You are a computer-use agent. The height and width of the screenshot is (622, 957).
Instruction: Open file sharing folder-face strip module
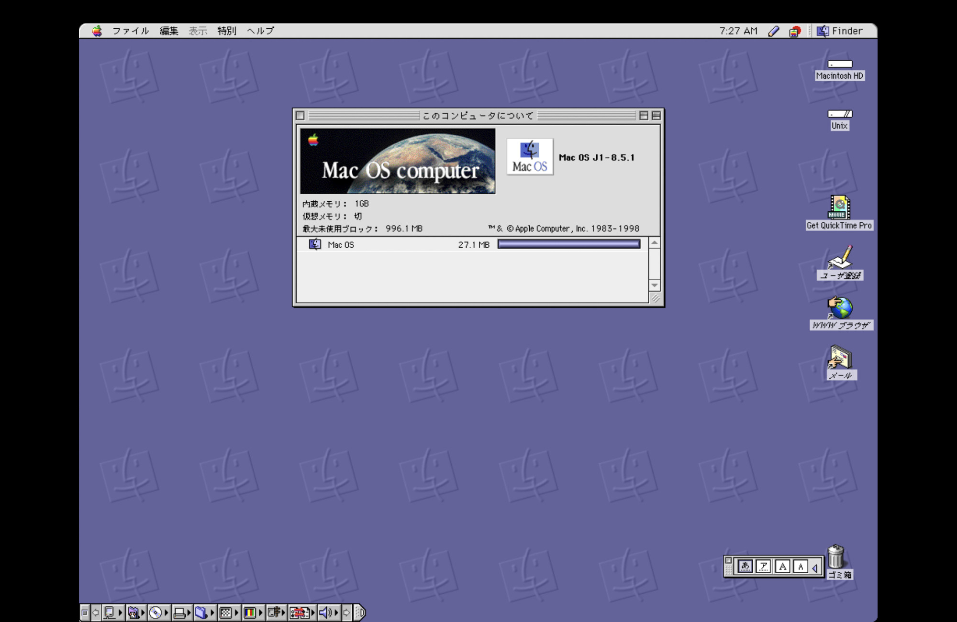[x=136, y=612]
